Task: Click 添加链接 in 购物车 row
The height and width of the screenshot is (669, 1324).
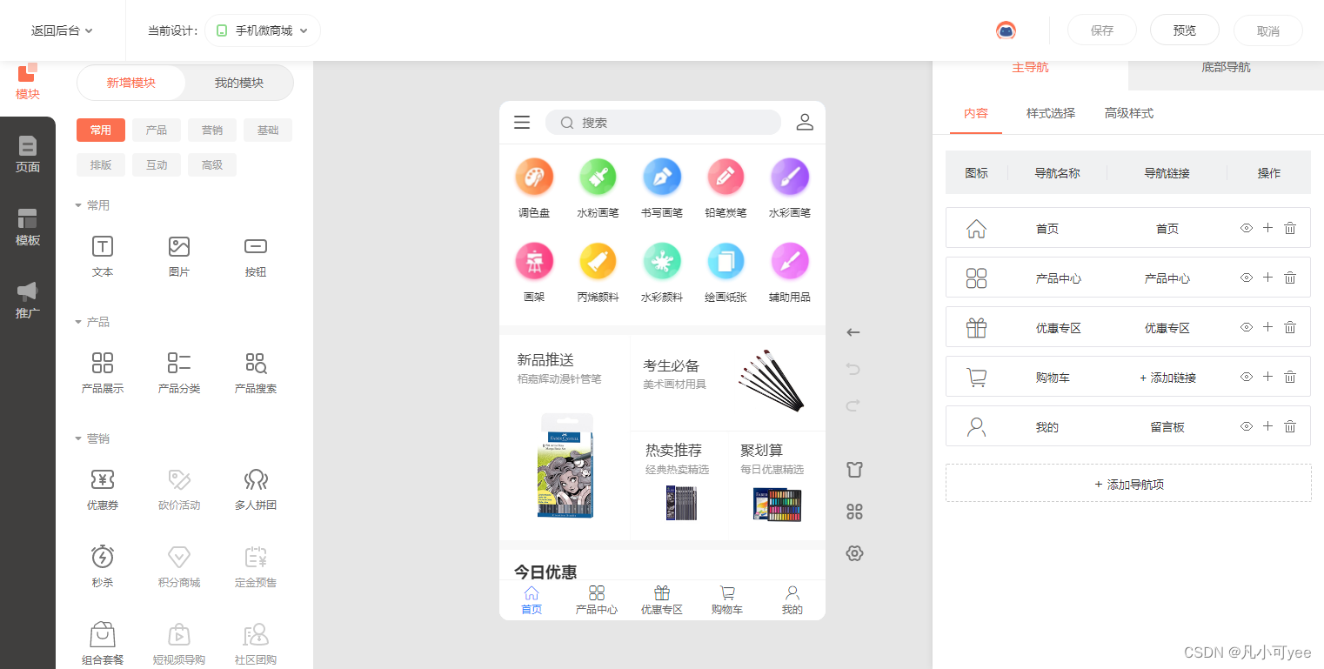Action: click(x=1167, y=378)
